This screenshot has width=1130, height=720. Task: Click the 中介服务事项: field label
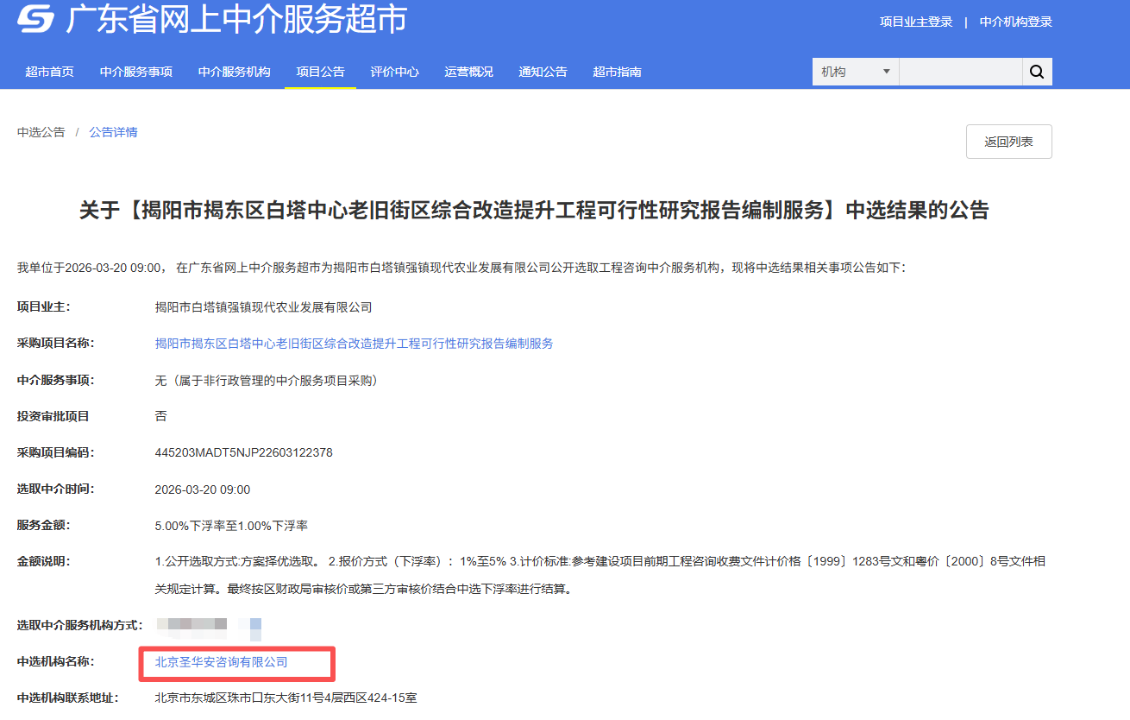click(56, 380)
